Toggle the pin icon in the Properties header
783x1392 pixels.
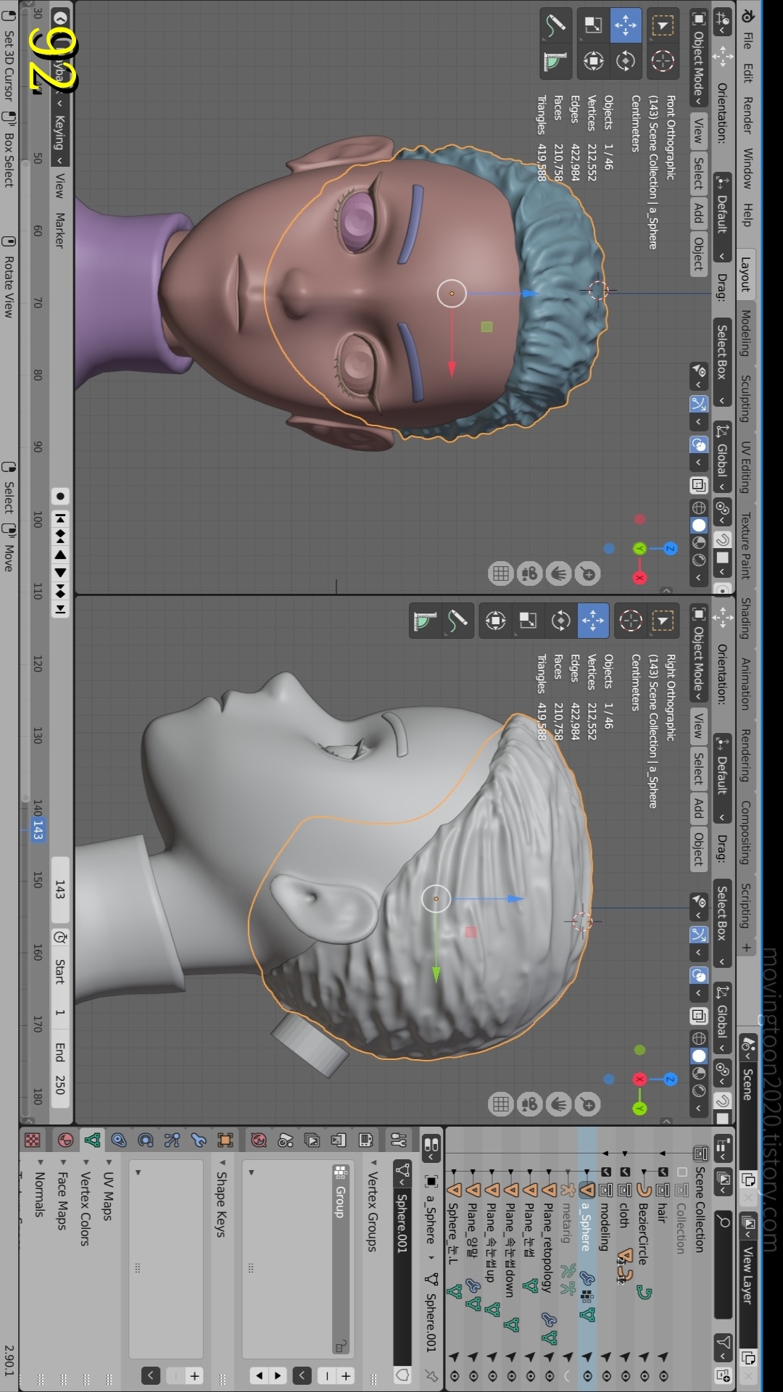[x=431, y=1375]
